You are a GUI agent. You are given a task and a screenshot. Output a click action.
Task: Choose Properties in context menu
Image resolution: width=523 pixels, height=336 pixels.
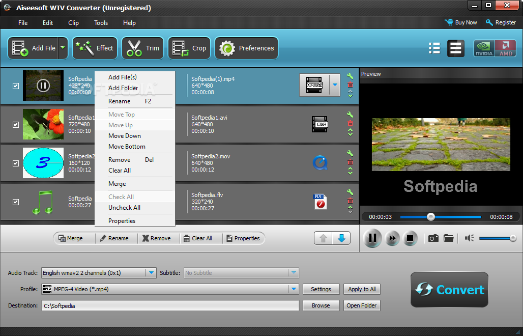135,221
